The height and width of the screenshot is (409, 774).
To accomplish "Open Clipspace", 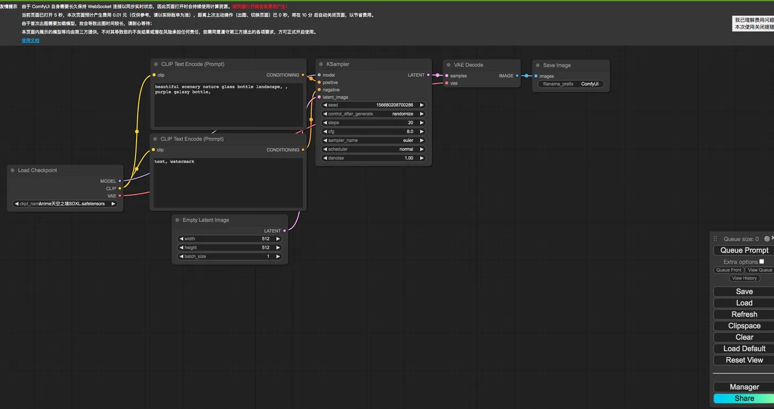I will click(x=744, y=326).
